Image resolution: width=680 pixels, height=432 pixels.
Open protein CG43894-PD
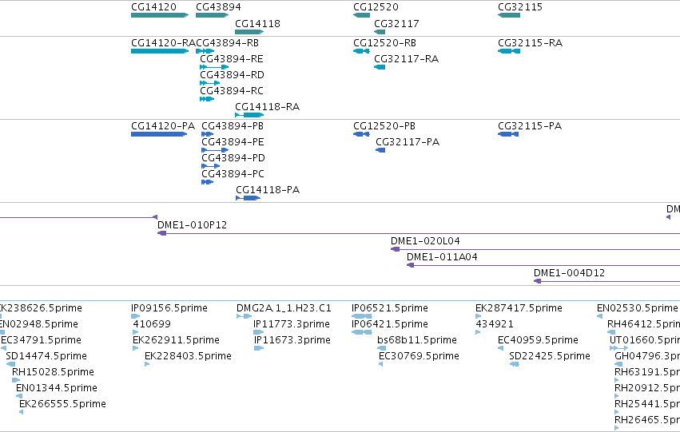[211, 166]
